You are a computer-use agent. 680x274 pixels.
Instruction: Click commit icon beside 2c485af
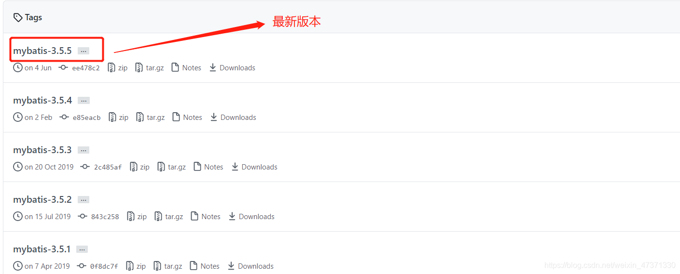85,167
